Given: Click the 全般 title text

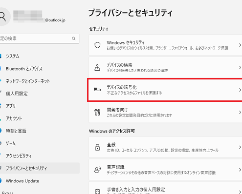Looking at the screenshot, I should click(111, 145).
